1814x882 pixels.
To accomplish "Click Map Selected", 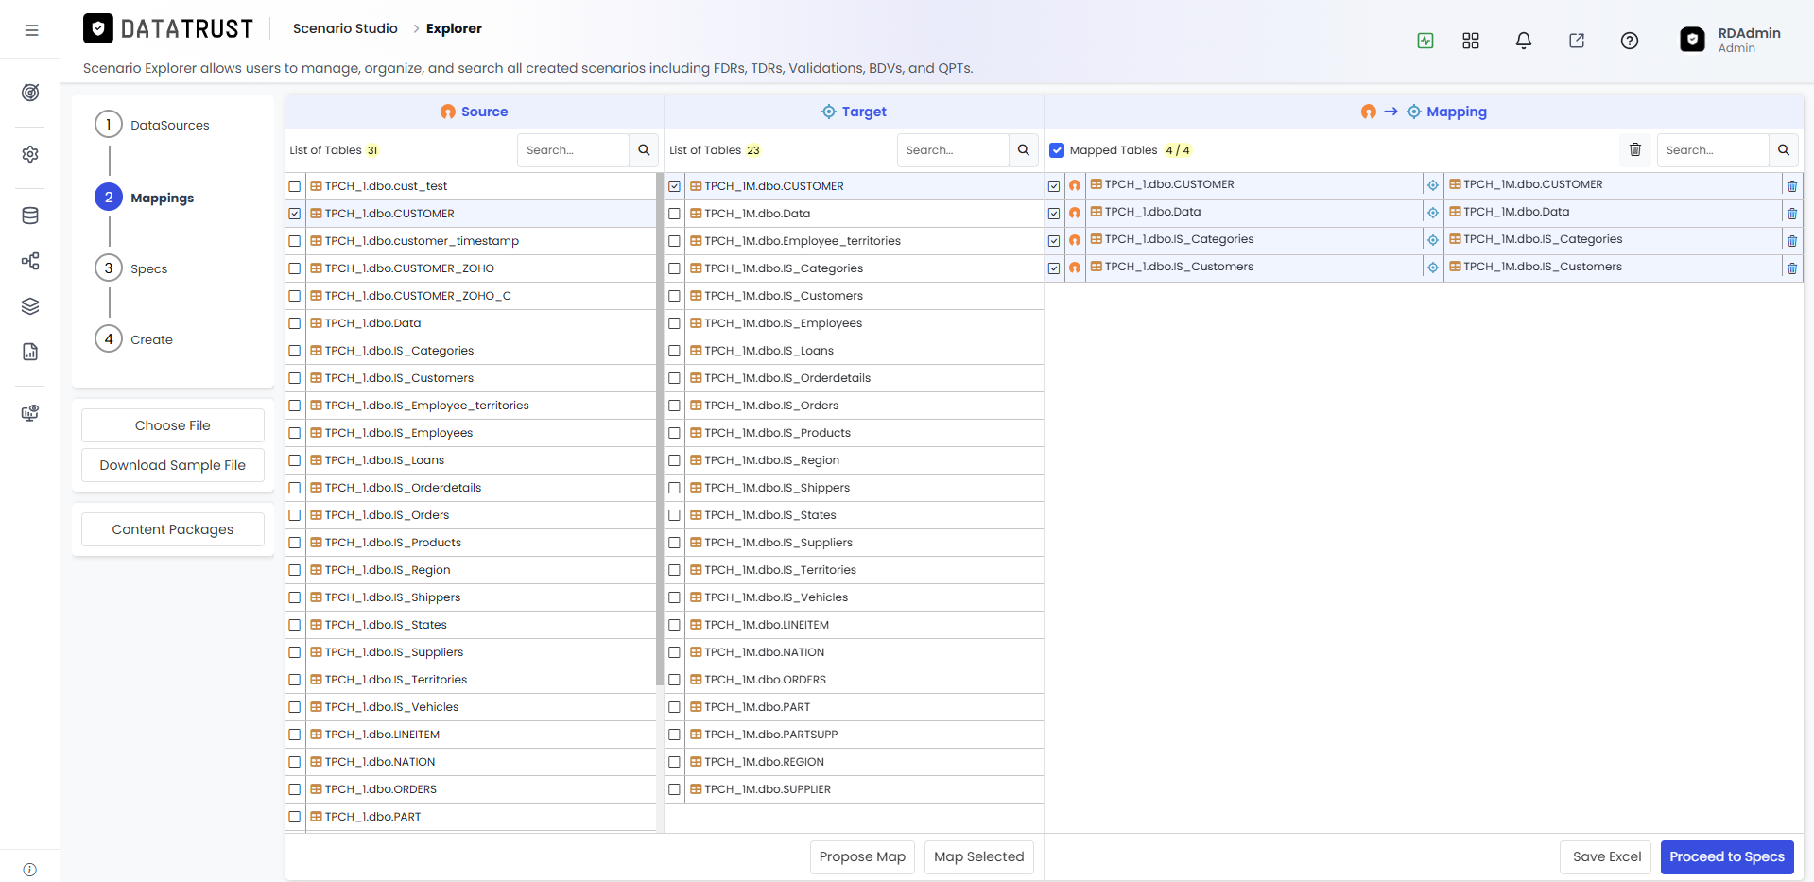I will coord(979,856).
